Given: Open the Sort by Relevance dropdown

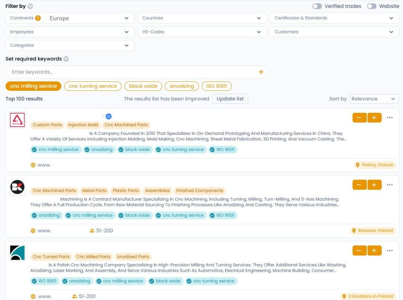Looking at the screenshot, I should coord(374,99).
